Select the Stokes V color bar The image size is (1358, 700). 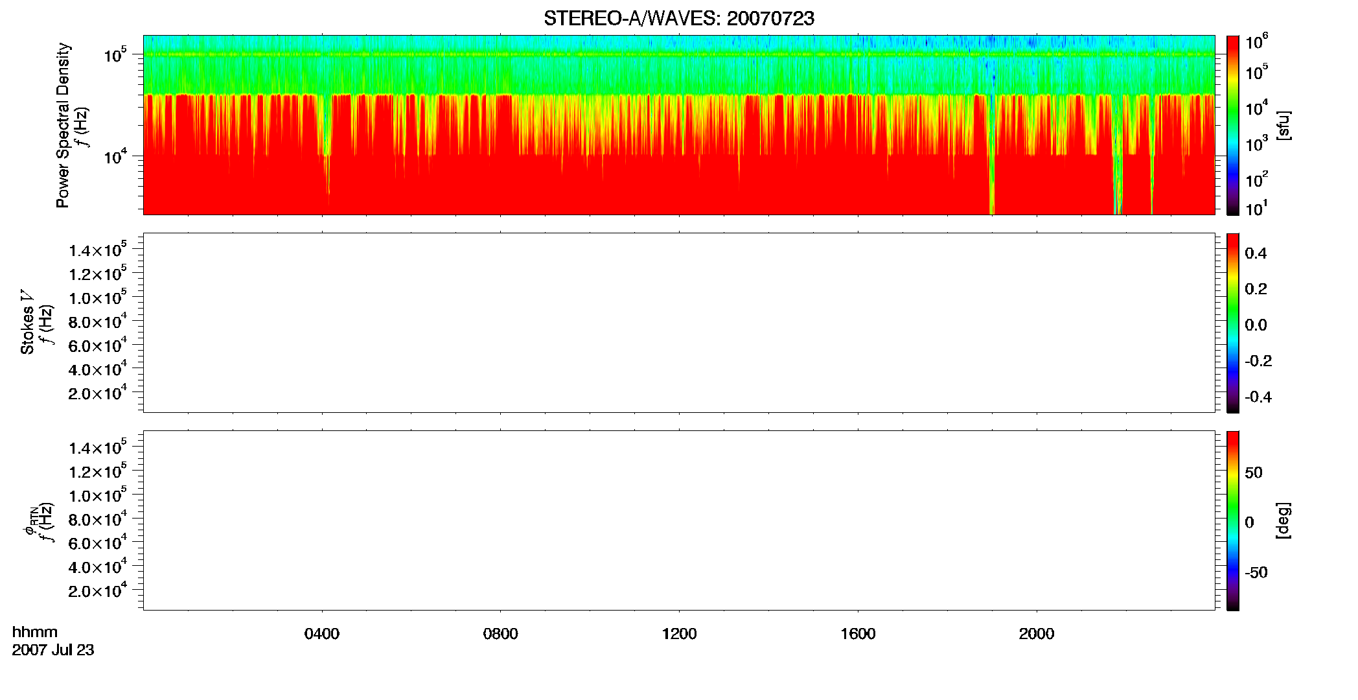coord(1233,323)
